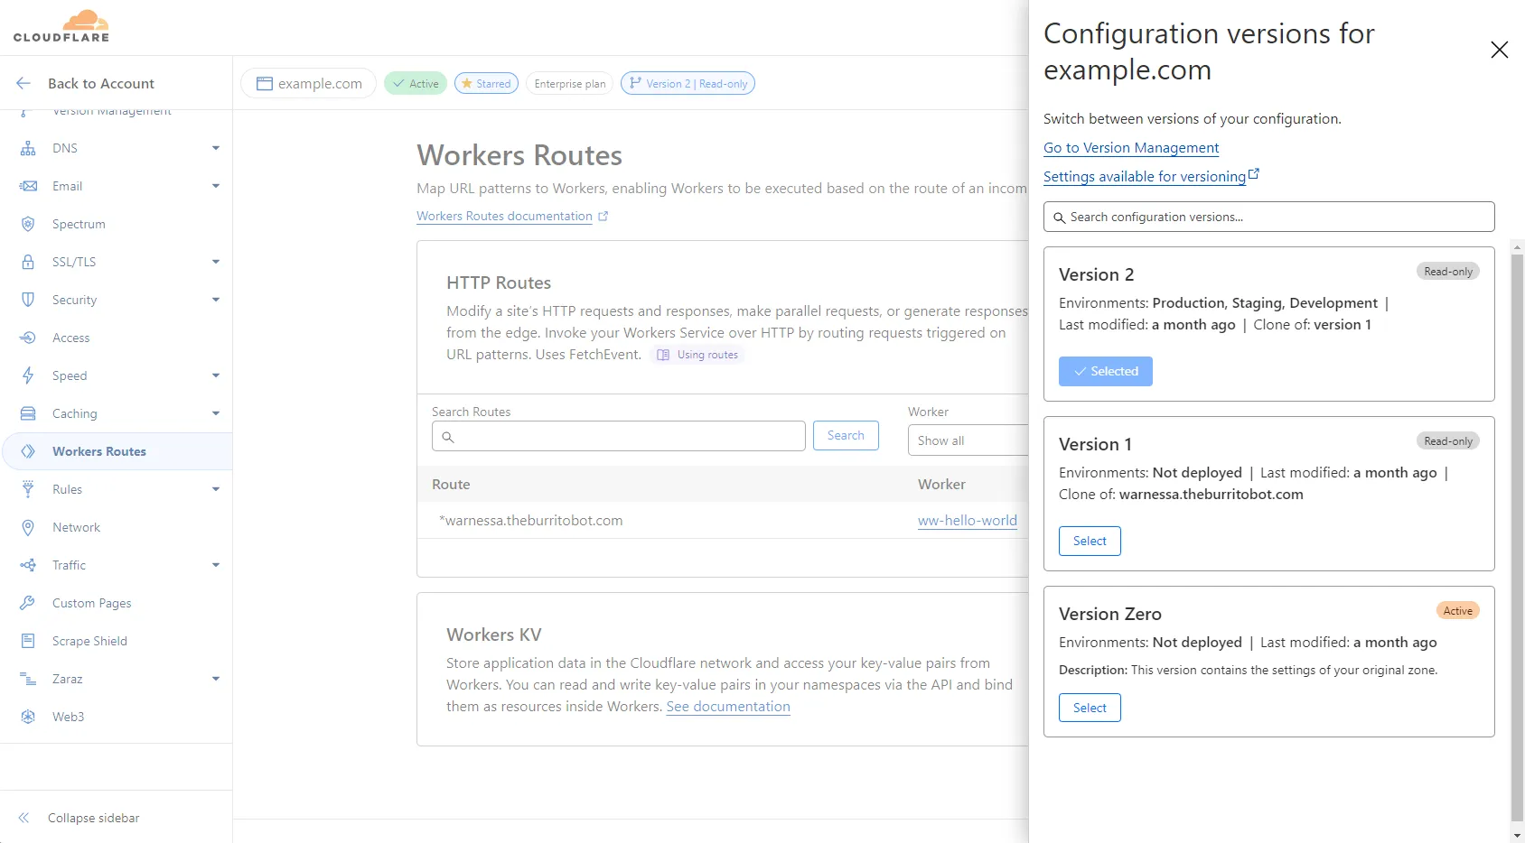Open the Workers Routes documentation link
1525x843 pixels.
(x=503, y=216)
